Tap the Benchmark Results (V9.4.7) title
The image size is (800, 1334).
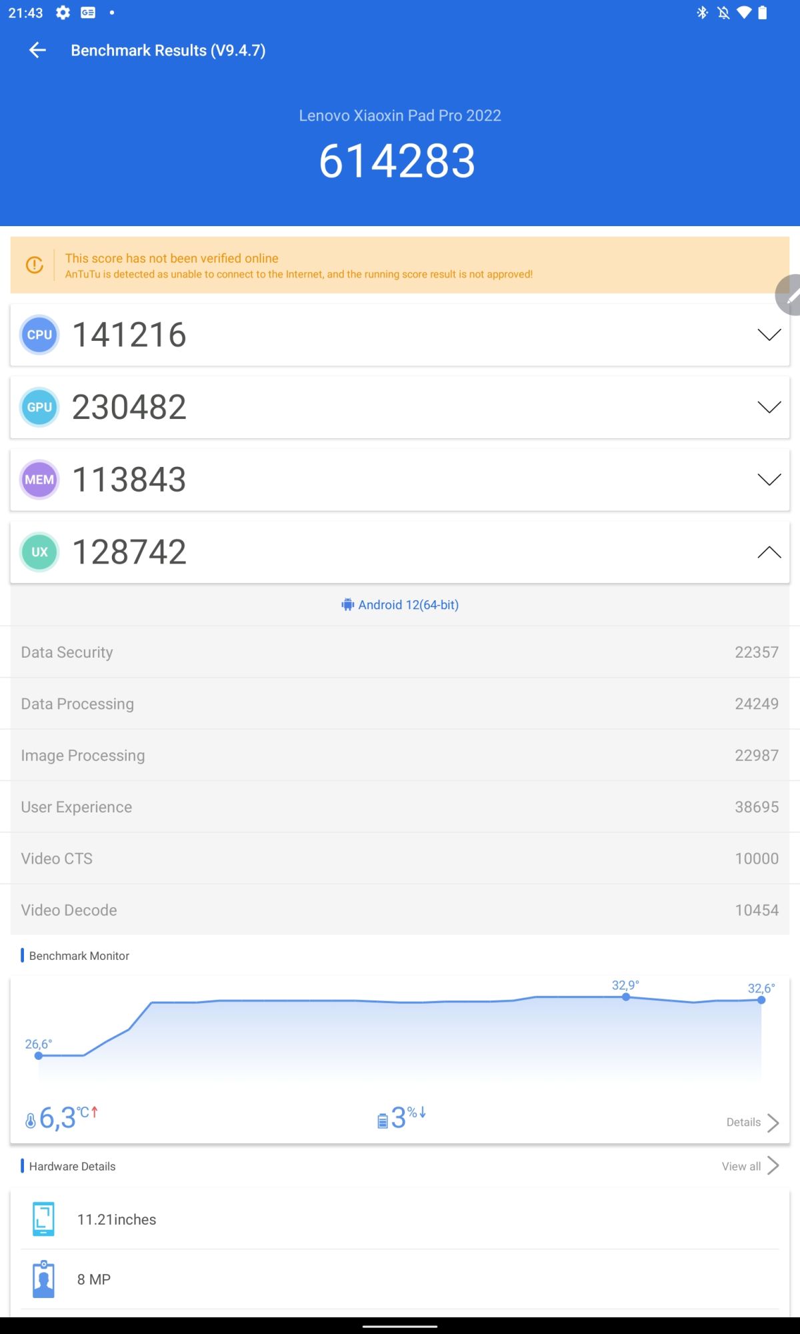tap(168, 51)
